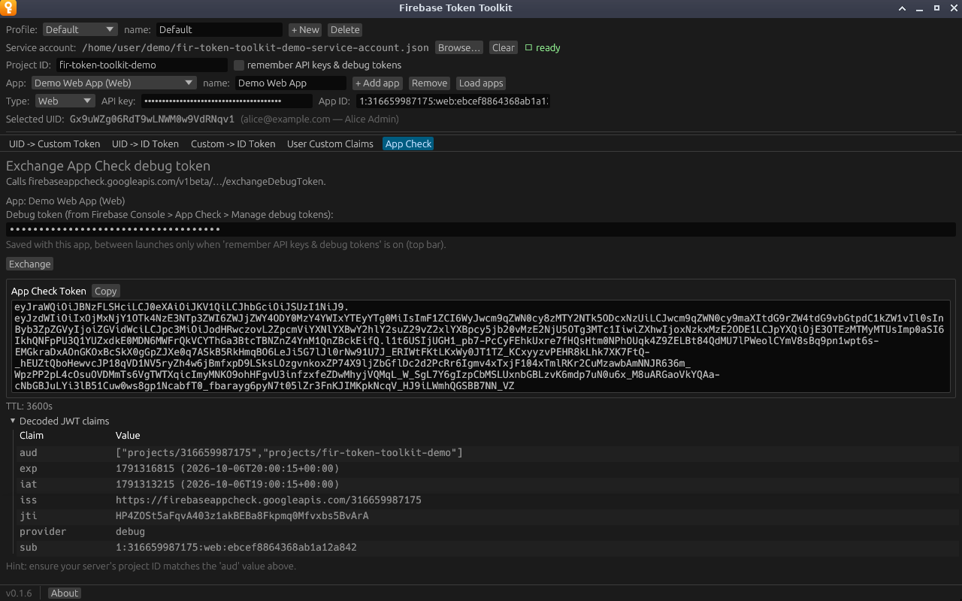Click inside the App Check token text box
The height and width of the screenshot is (601, 962).
point(481,346)
